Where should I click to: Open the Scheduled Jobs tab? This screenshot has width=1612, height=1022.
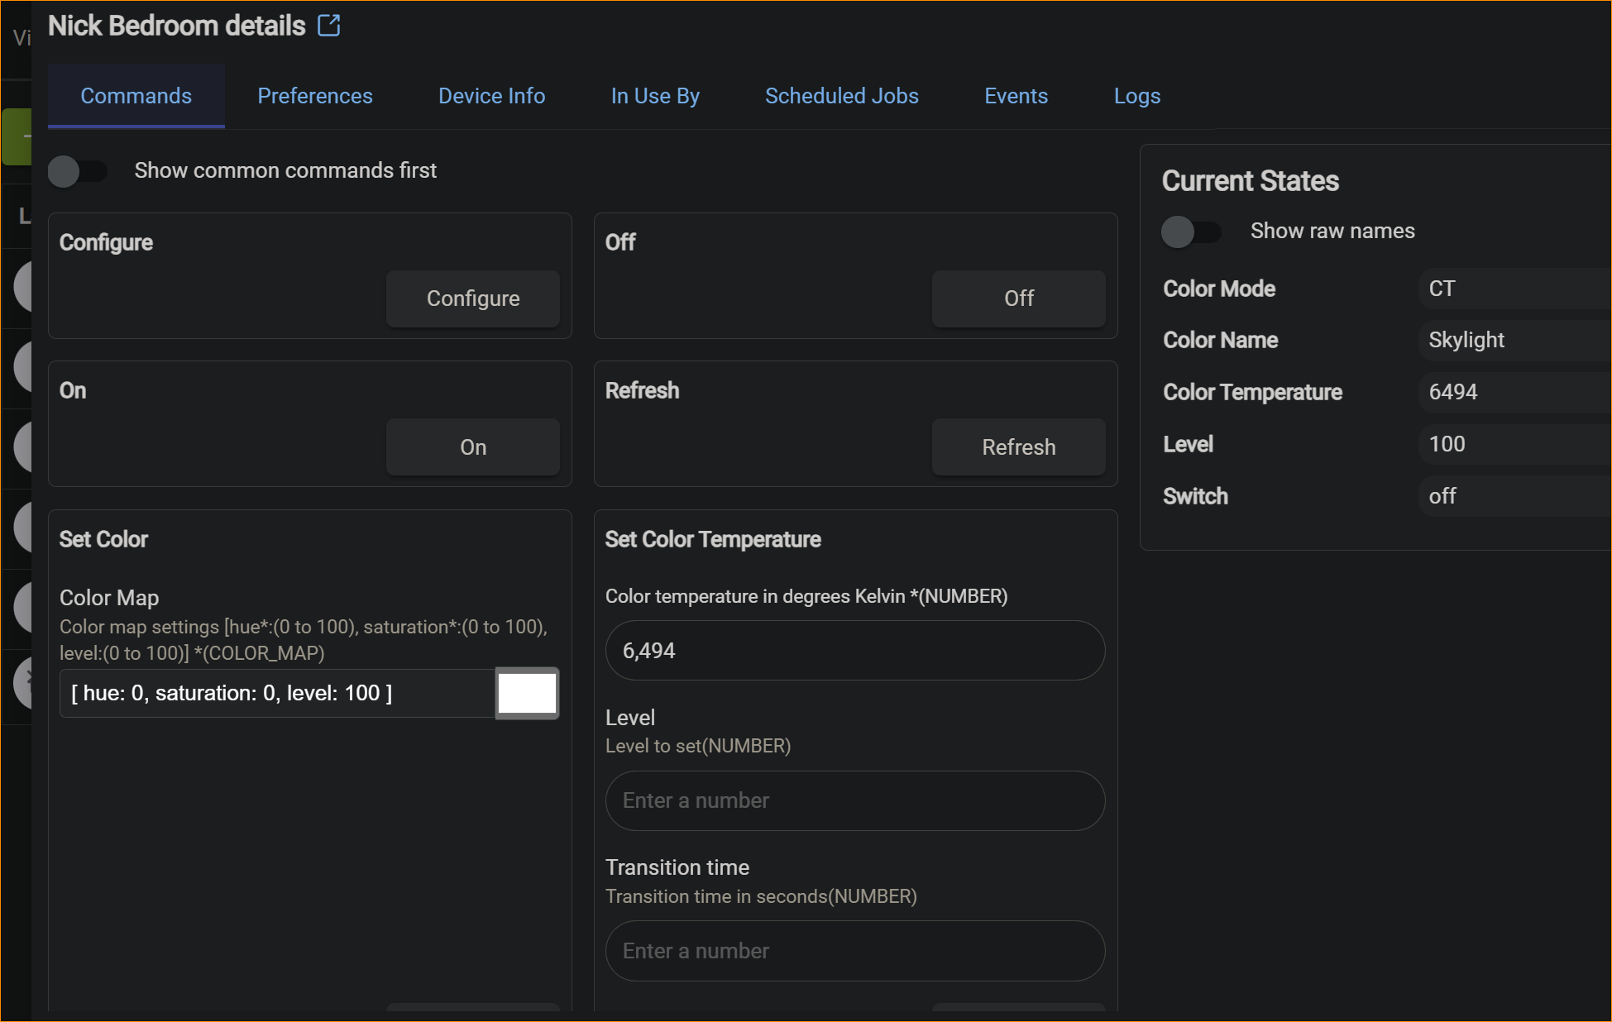click(841, 96)
